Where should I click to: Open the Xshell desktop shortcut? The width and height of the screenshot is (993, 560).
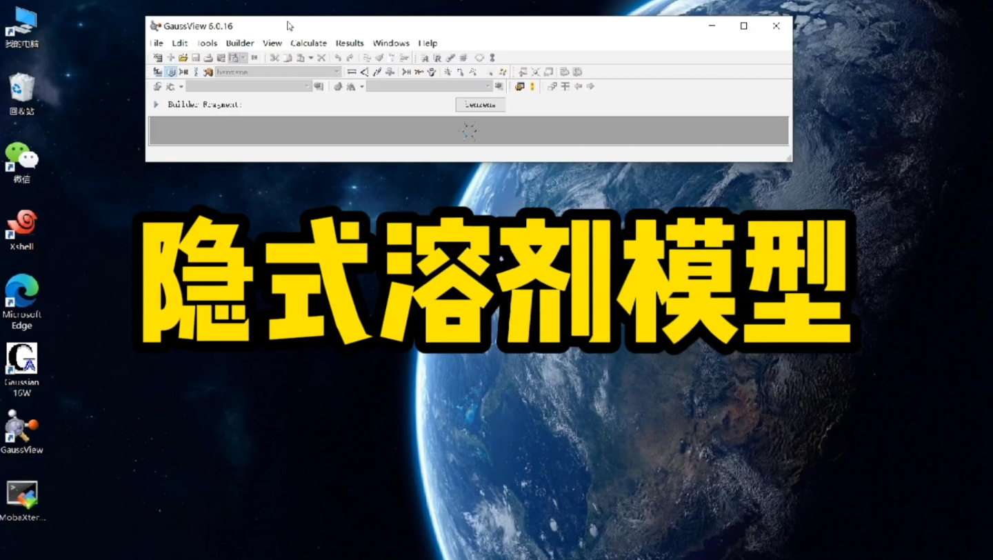pos(21,230)
